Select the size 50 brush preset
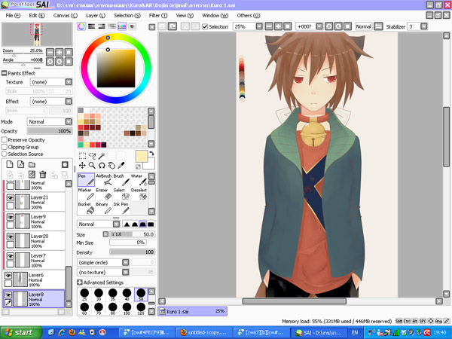452x339 pixels. (141, 295)
